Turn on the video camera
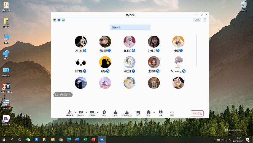This screenshot has height=143, width=253. 81,113
